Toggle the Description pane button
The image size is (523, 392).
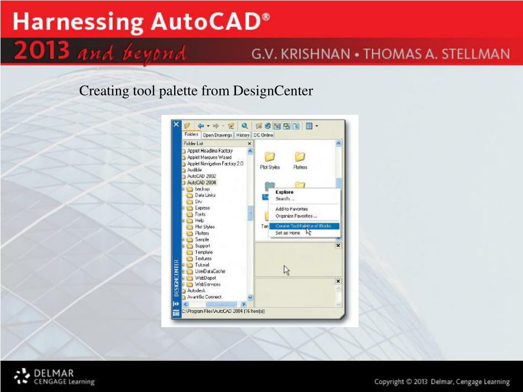296,126
